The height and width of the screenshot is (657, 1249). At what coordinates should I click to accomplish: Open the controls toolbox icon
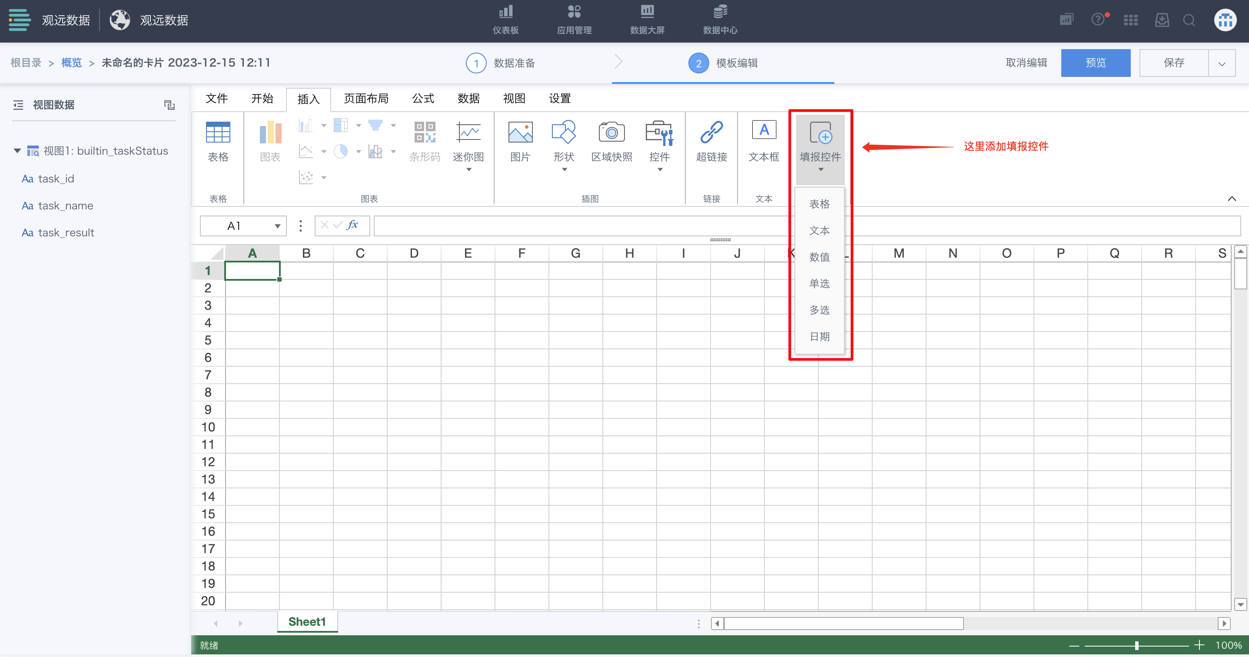[x=659, y=133]
